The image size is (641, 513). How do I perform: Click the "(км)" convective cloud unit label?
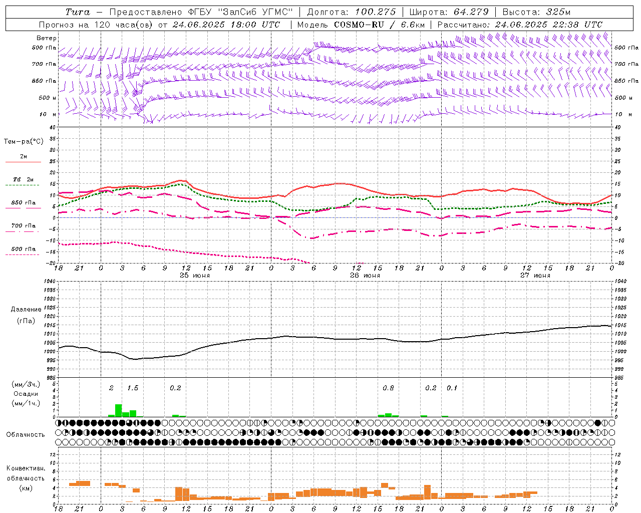tap(26, 488)
